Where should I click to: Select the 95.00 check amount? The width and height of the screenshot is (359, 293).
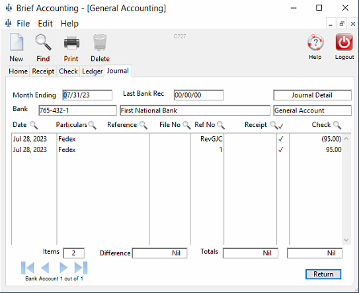[334, 150]
